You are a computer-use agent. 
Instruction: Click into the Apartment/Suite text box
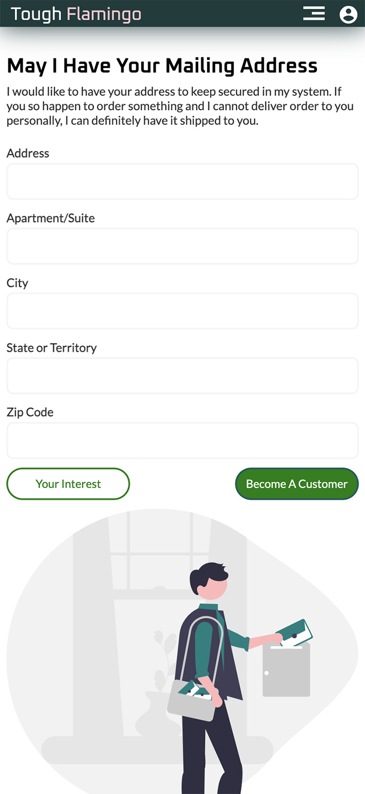point(182,246)
